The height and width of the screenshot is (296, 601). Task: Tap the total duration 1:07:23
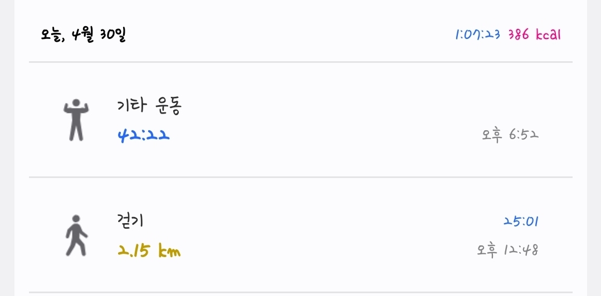[x=477, y=35]
